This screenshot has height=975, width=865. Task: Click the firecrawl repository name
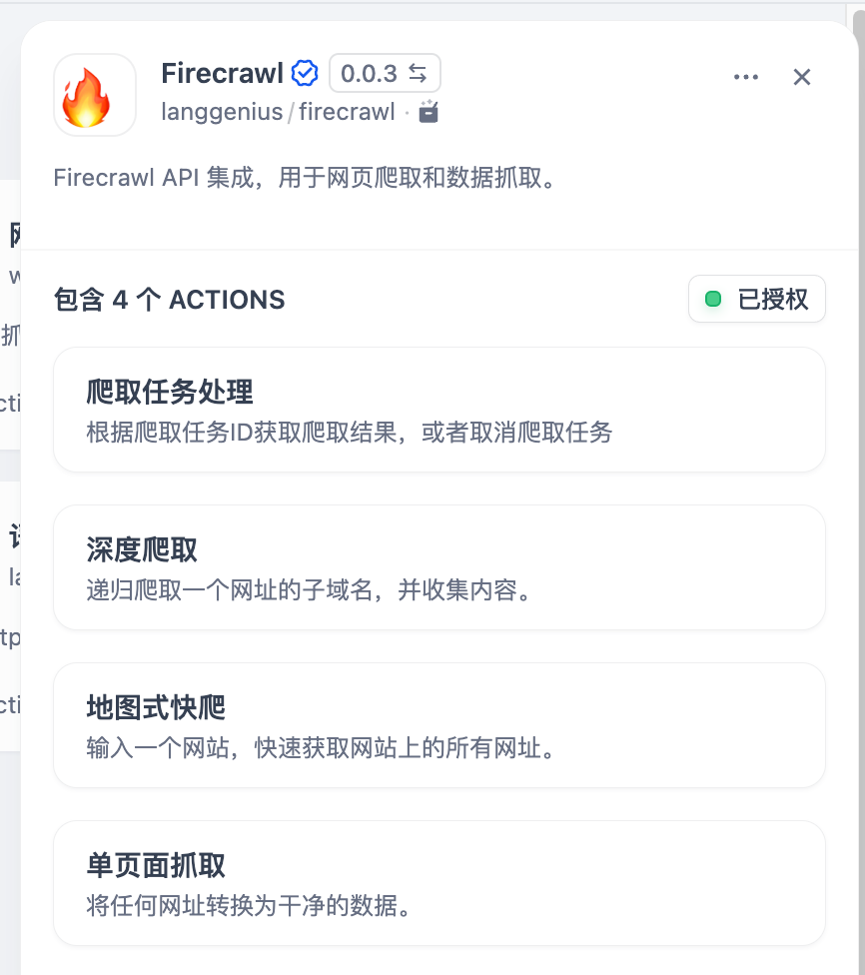point(347,112)
